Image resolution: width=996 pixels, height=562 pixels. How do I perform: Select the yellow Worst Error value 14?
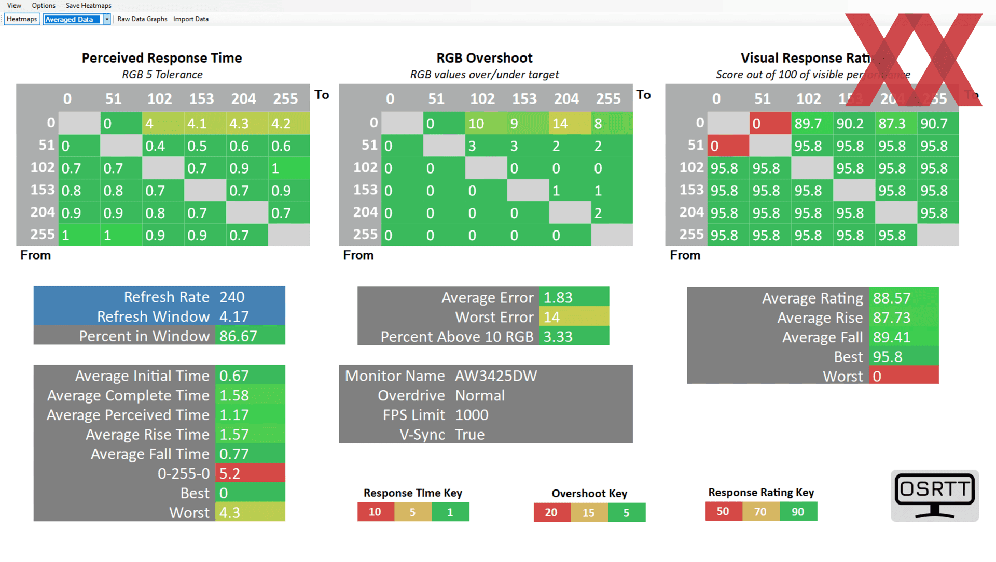(574, 316)
